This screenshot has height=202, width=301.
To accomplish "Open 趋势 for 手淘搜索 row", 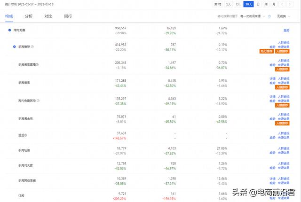I will [272, 83].
